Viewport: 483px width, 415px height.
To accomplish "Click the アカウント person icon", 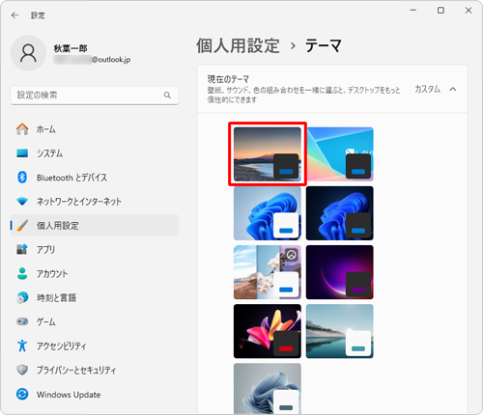I will (x=22, y=273).
